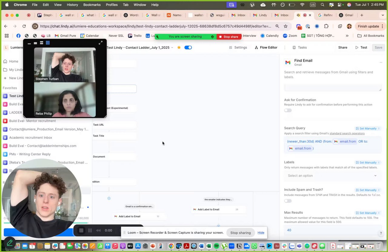Stop the Loom recording with the square stop button
Viewport: 388px width, 252px height.
click(81, 230)
